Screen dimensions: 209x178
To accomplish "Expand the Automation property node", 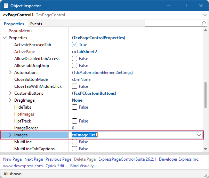I will point(10,73).
